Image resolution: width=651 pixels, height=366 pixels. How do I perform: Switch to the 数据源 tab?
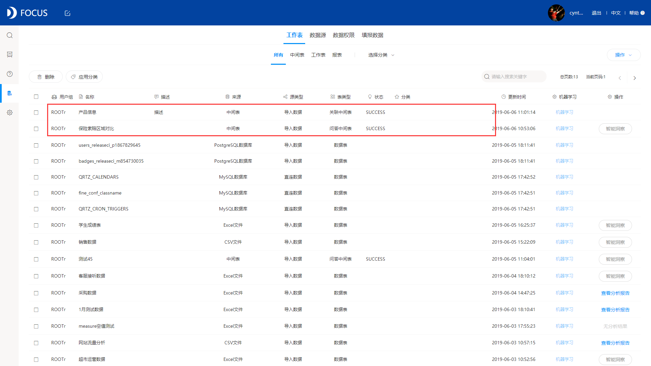(318, 35)
